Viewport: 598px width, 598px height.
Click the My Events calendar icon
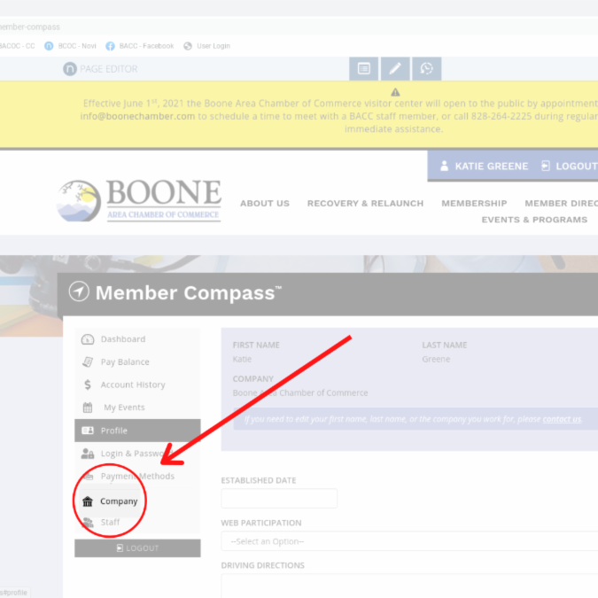(88, 408)
